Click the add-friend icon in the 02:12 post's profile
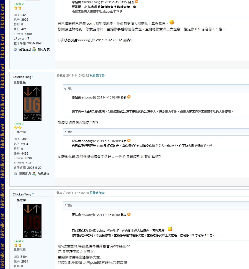Viewport: 249px width, 269px height. 34,174
